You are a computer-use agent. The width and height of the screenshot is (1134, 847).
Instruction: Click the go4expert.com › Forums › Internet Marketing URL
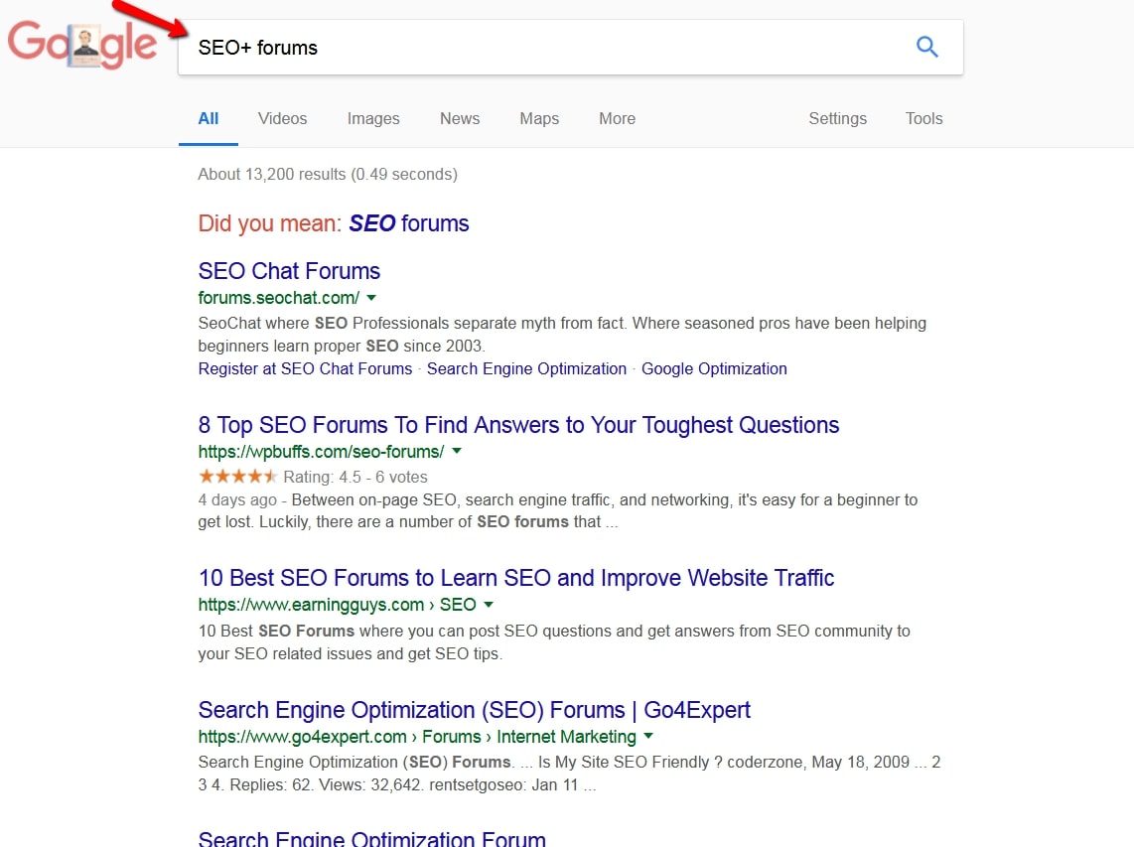tap(417, 737)
